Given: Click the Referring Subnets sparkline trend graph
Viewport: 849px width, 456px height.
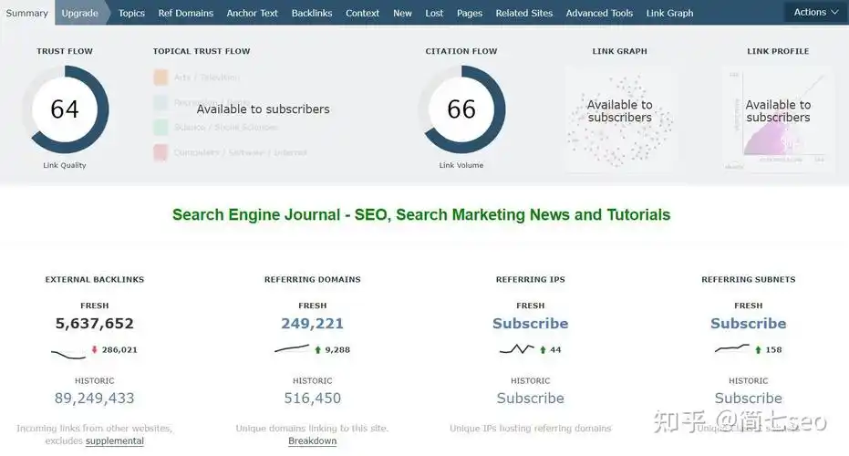Looking at the screenshot, I should (732, 348).
